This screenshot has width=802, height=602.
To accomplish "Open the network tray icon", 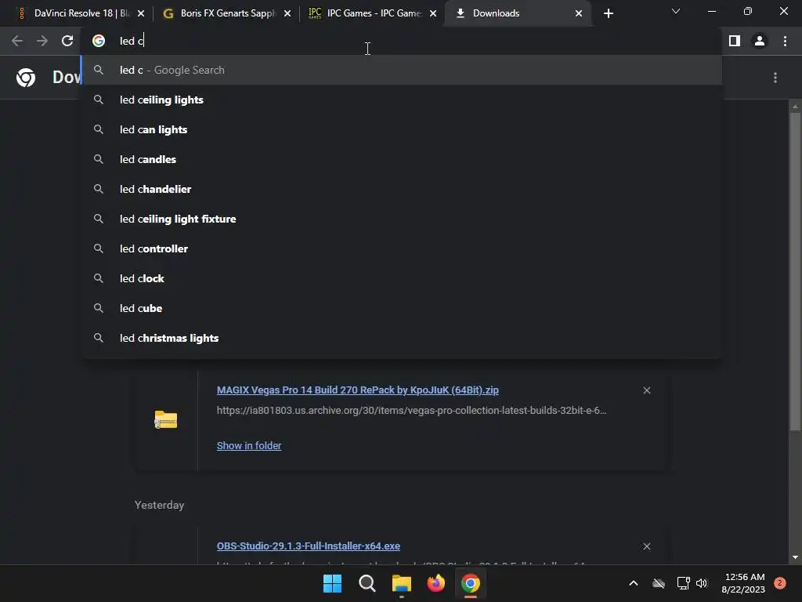I will [x=683, y=583].
